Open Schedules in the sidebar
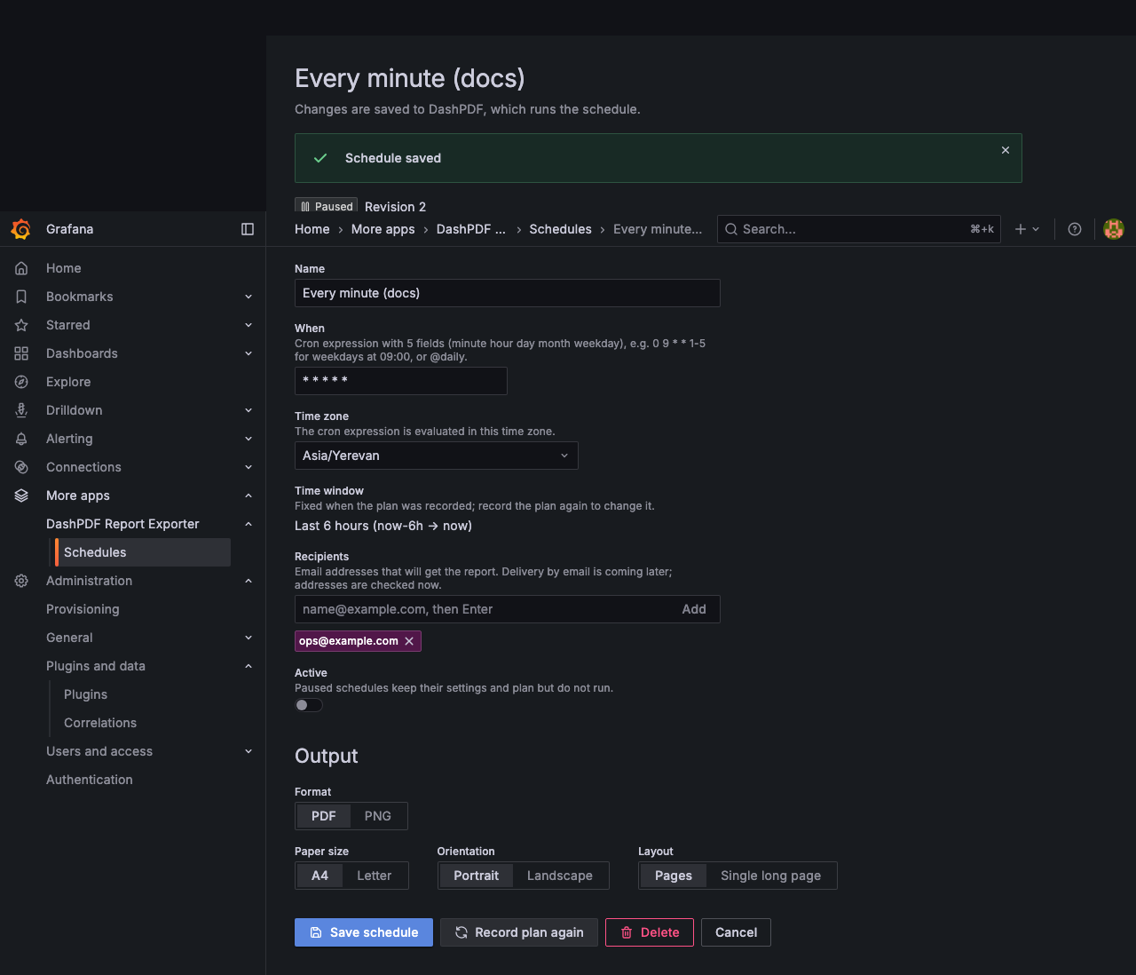The width and height of the screenshot is (1136, 975). 143,552
